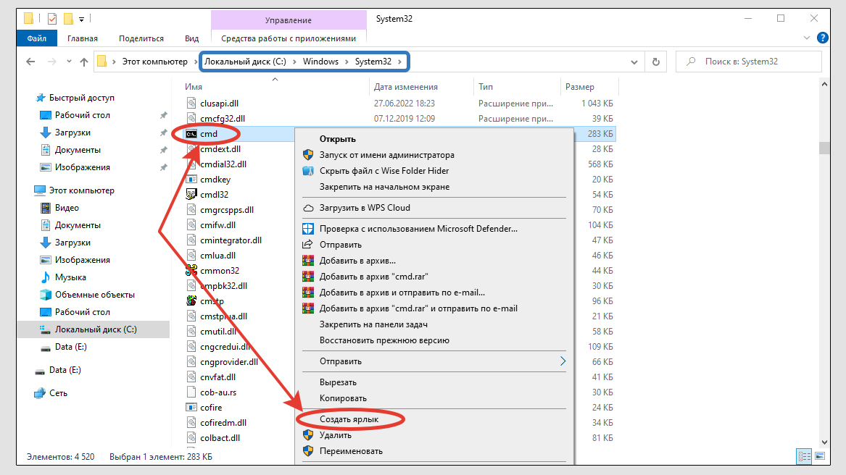Expand the ribbon with the chevron
This screenshot has width=846, height=475.
pyautogui.click(x=808, y=38)
